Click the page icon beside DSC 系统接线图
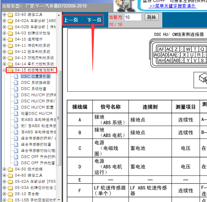The image size is (207, 202). (x=16, y=83)
